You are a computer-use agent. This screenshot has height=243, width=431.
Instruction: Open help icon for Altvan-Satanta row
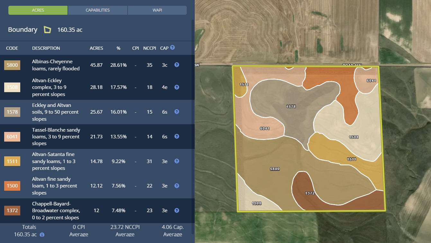tap(176, 161)
